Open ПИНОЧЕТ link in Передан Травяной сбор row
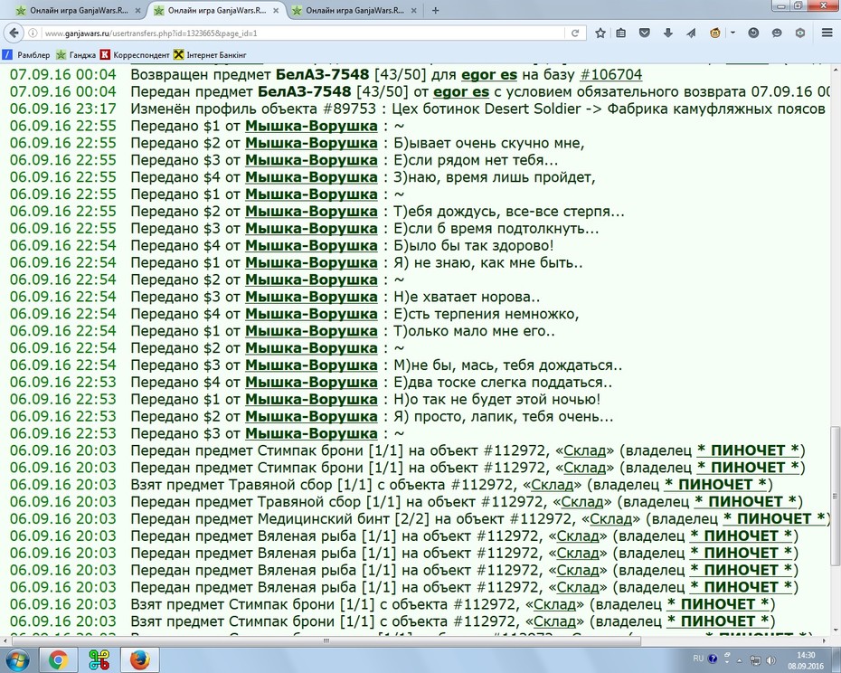This screenshot has width=841, height=673. point(745,502)
